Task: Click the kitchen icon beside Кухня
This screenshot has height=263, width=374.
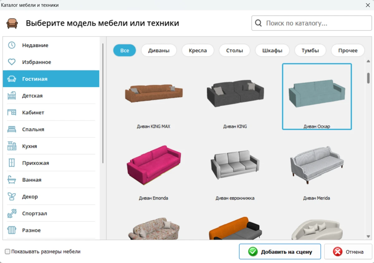Action: 12,146
